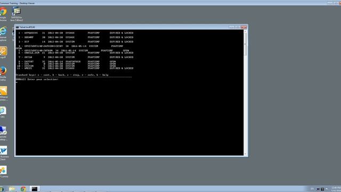Image resolution: width=341 pixels, height=192 pixels.
Task: Click the Windows Start button
Action: click(2, 189)
